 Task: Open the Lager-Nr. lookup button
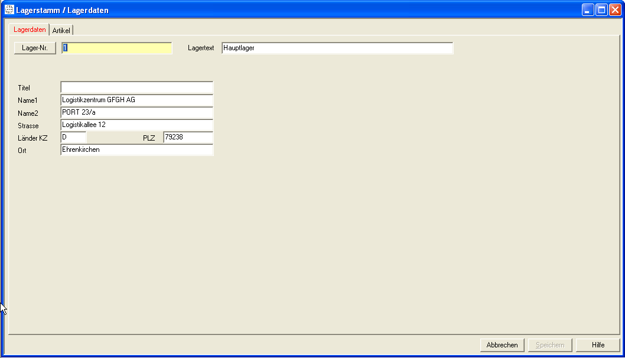pyautogui.click(x=35, y=48)
